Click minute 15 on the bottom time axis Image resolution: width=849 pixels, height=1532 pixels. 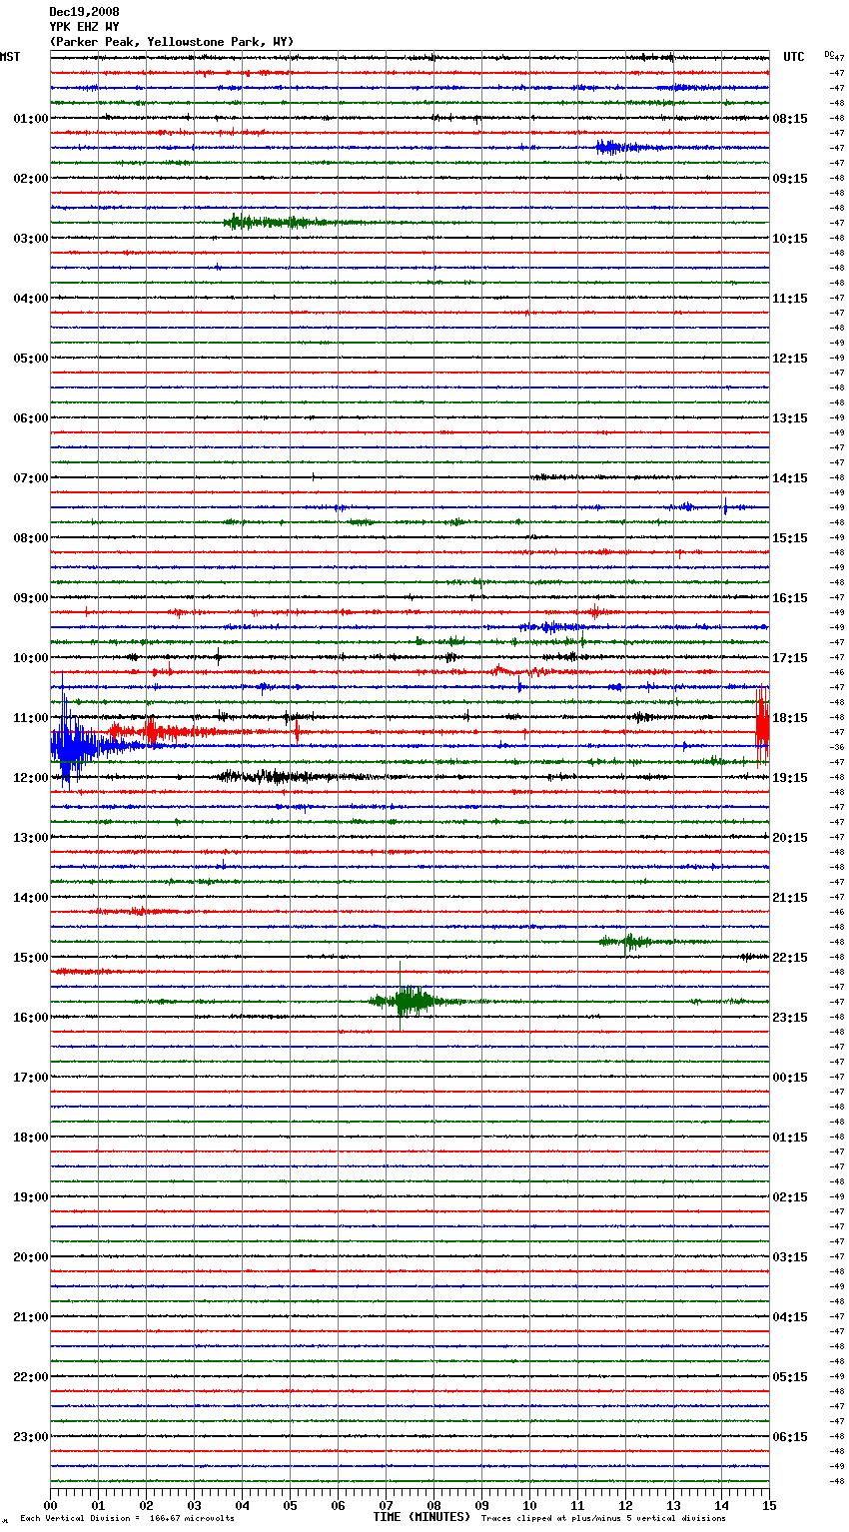[x=769, y=1505]
